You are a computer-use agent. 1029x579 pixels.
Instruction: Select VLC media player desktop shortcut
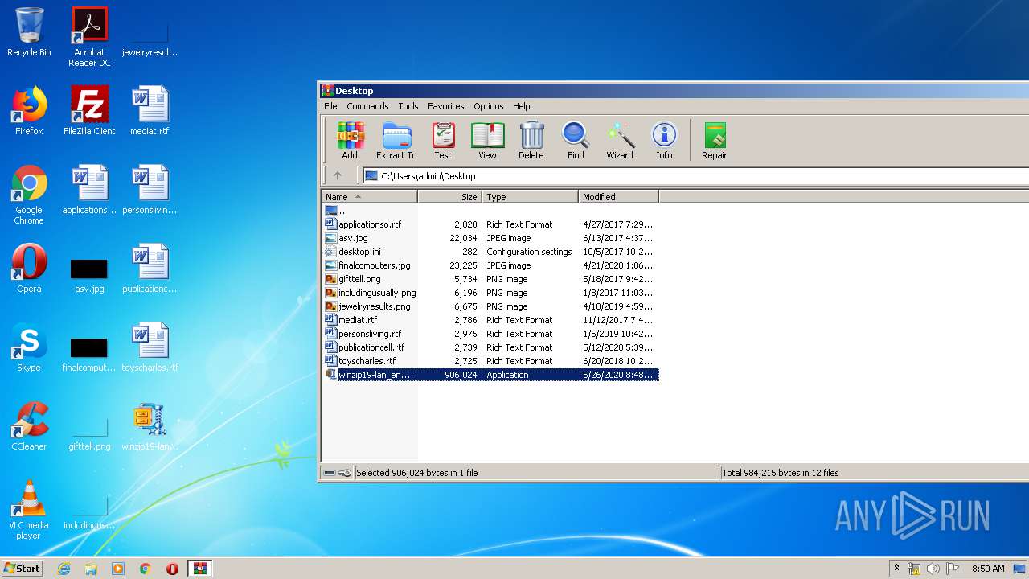pyautogui.click(x=29, y=510)
